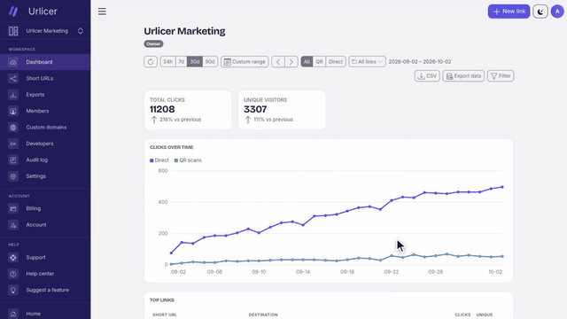
Task: Click the Support lifebuoy icon
Action: point(13,258)
